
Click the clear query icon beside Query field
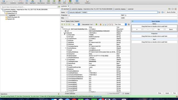[x=159, y=12]
